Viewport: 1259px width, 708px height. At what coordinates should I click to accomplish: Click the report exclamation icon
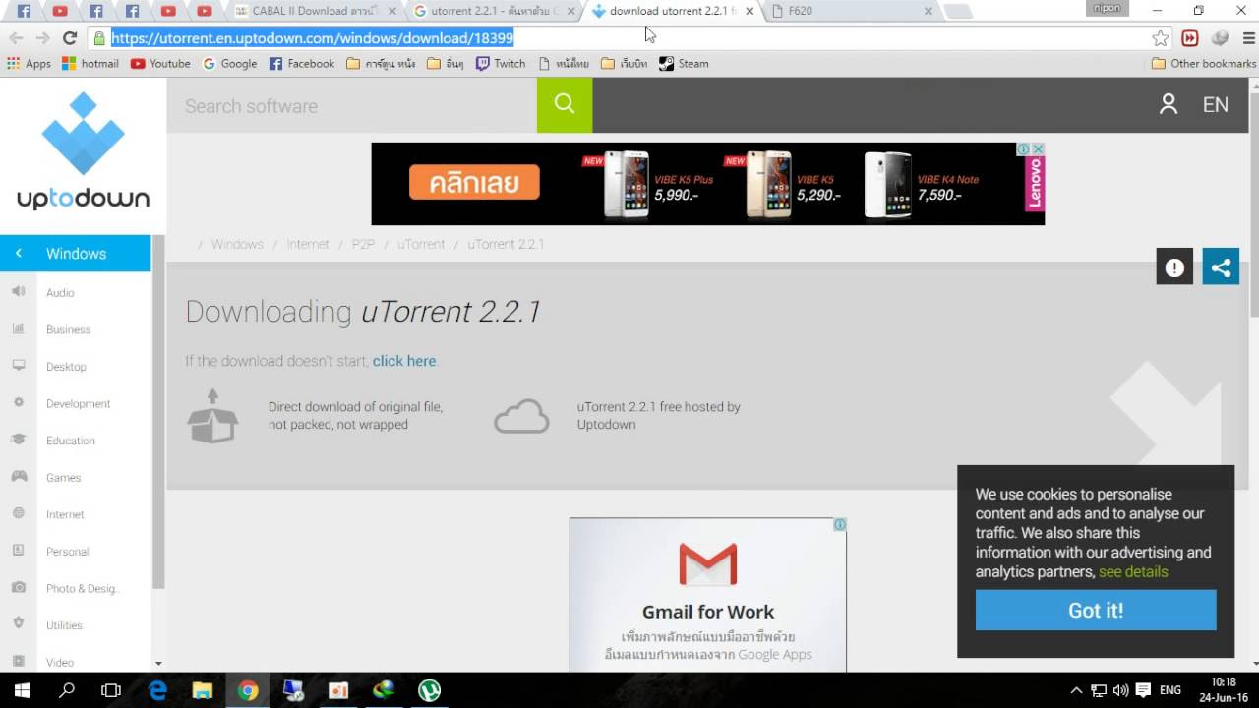coord(1174,267)
